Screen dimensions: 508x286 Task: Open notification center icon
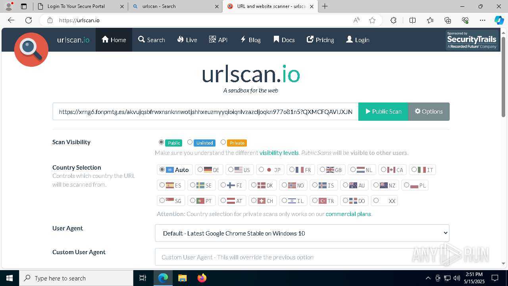coord(495,278)
